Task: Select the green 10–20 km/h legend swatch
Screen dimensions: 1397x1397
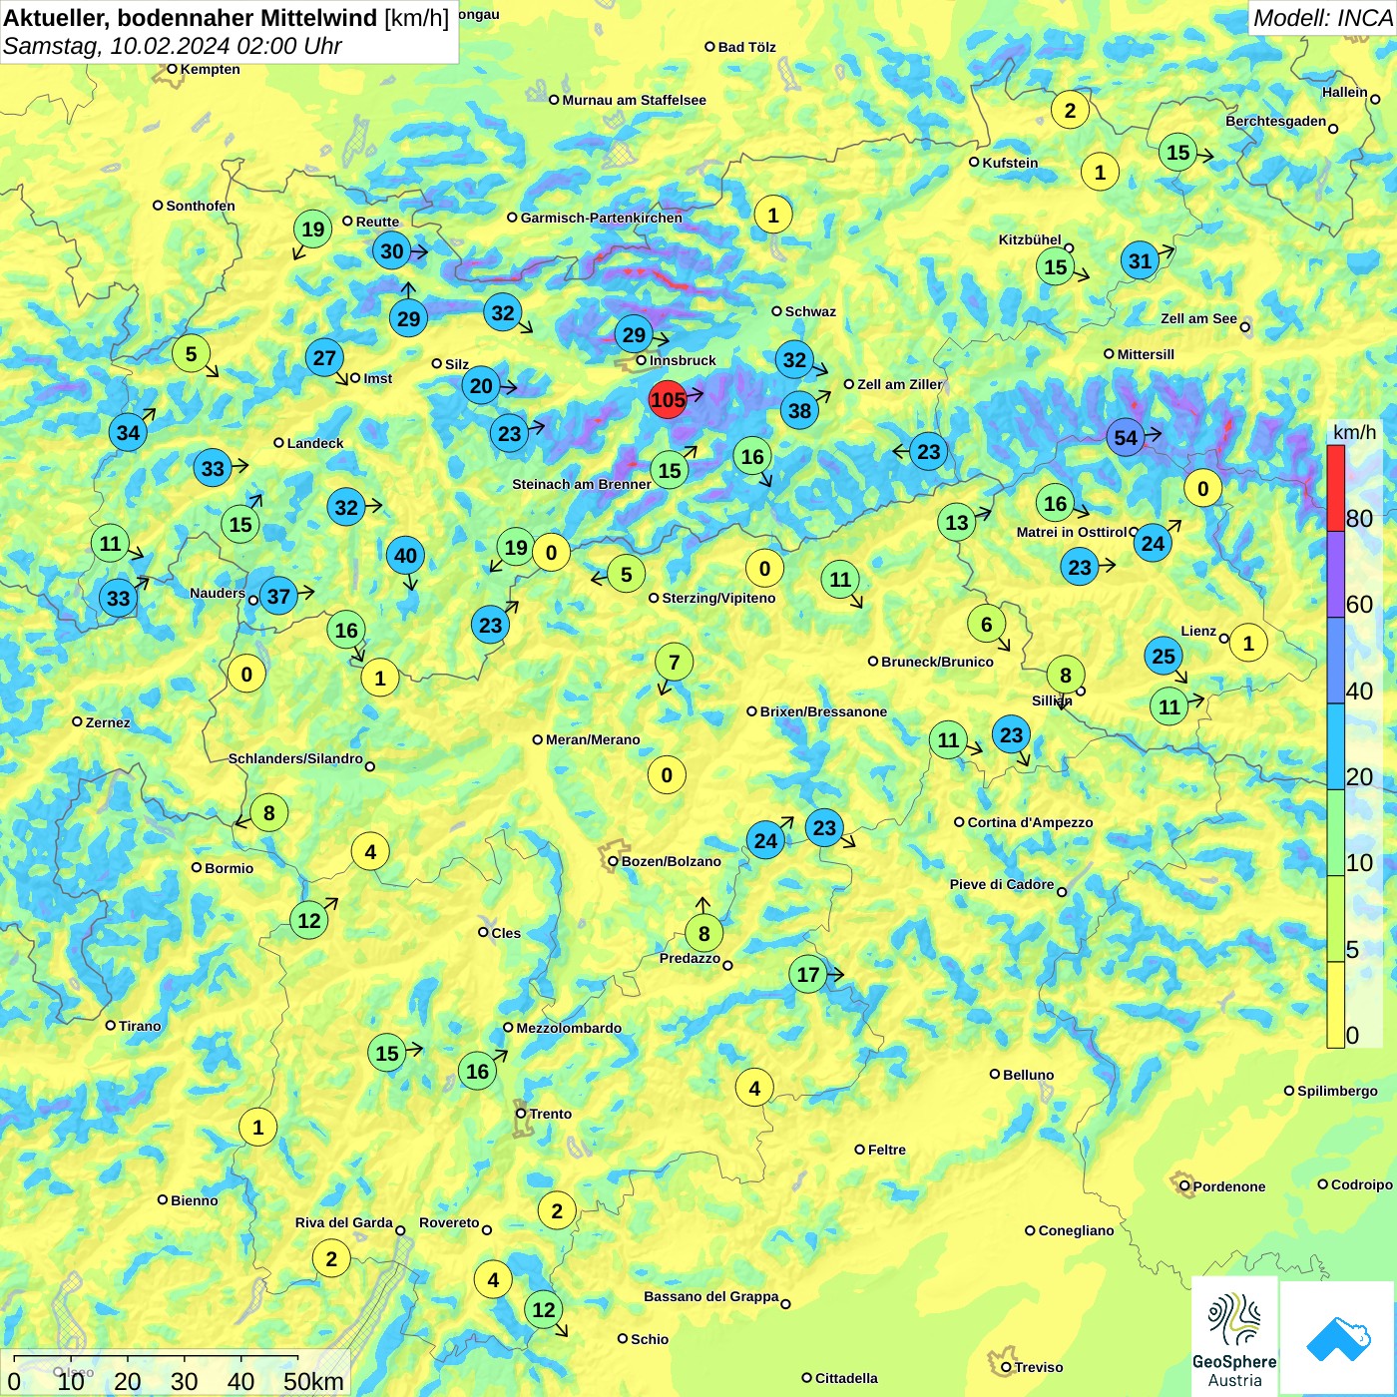Action: [x=1335, y=833]
